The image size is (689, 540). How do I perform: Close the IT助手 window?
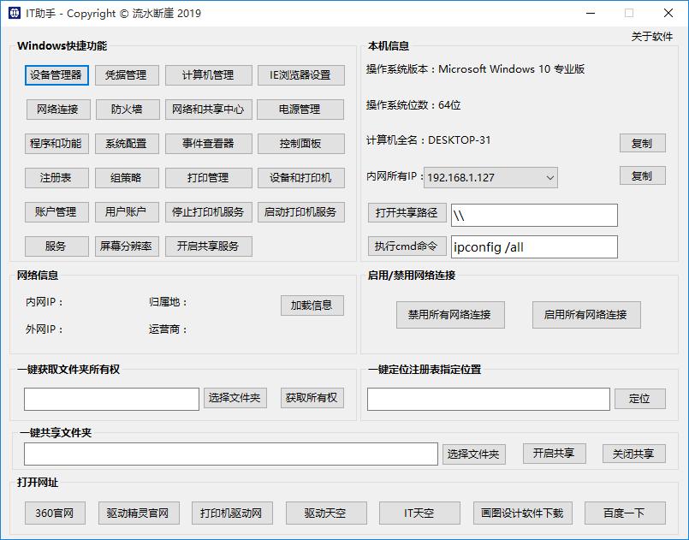pyautogui.click(x=668, y=13)
